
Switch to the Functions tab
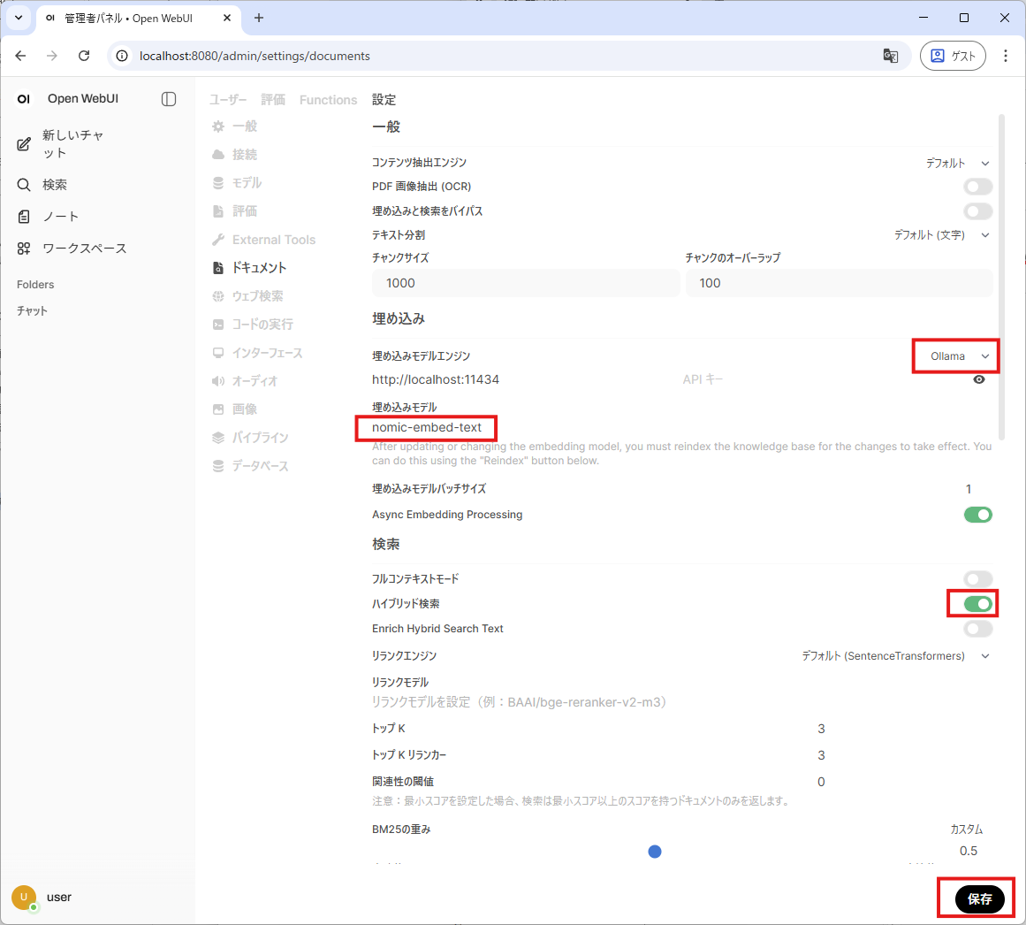[x=328, y=100]
